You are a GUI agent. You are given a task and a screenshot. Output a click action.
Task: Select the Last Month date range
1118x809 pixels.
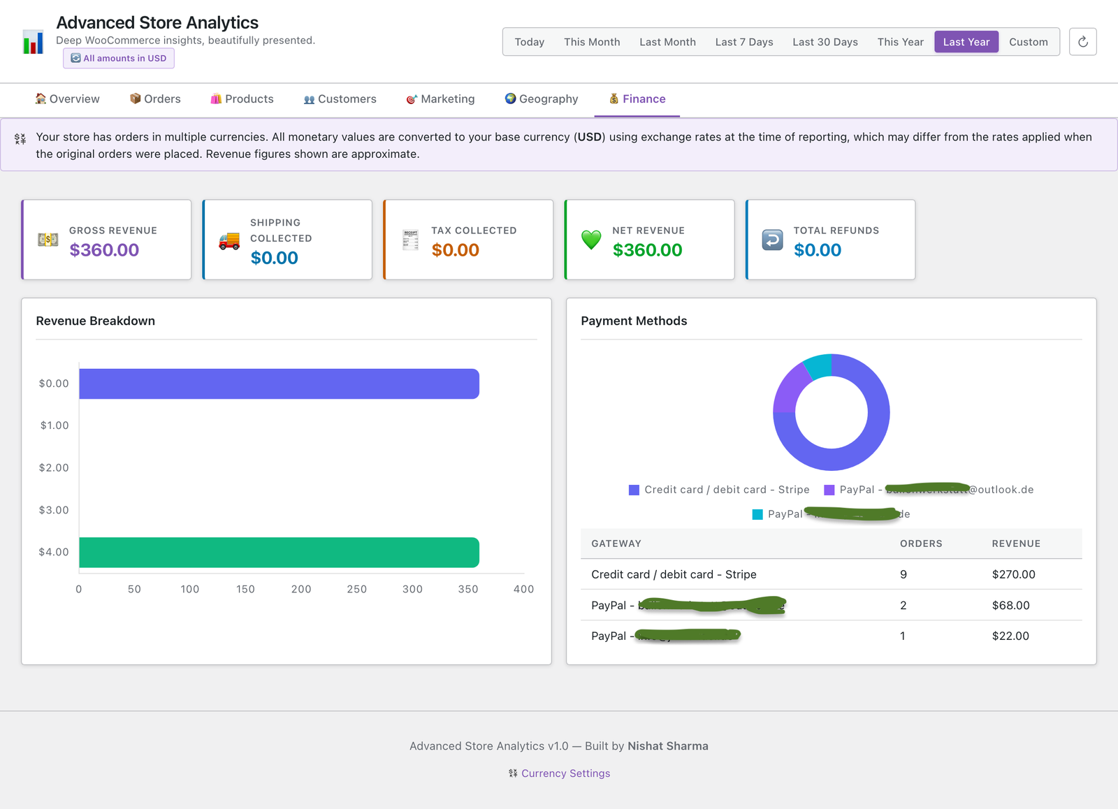pyautogui.click(x=667, y=42)
